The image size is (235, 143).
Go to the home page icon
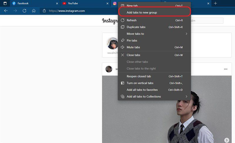[34, 11]
